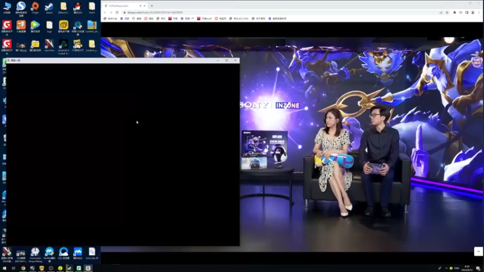Open the Tencent QQ penguin desktop shortcut
The image size is (484, 272).
click(x=77, y=7)
